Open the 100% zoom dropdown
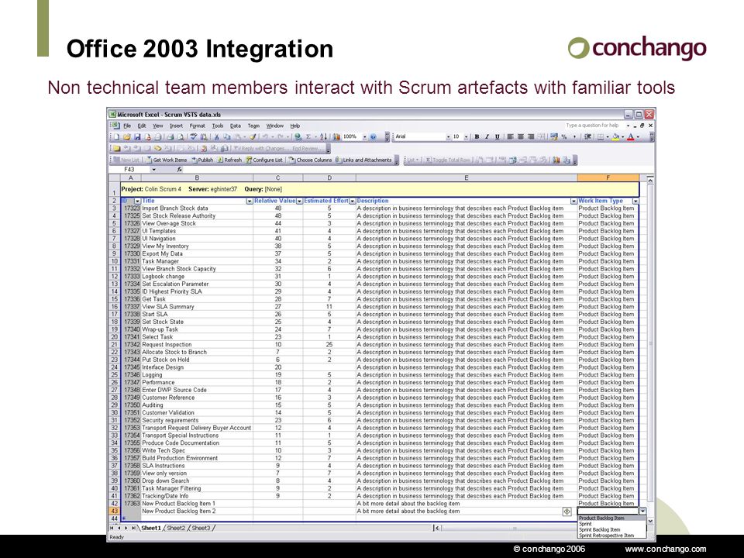 coord(364,136)
